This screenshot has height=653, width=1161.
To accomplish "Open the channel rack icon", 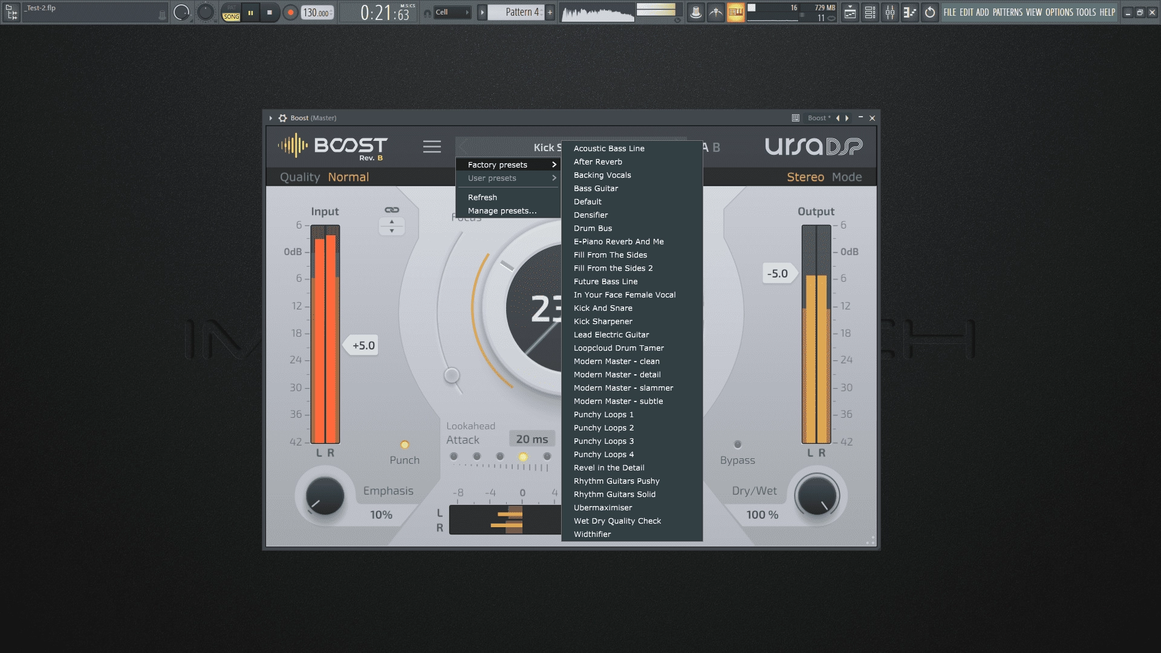I will click(x=870, y=12).
